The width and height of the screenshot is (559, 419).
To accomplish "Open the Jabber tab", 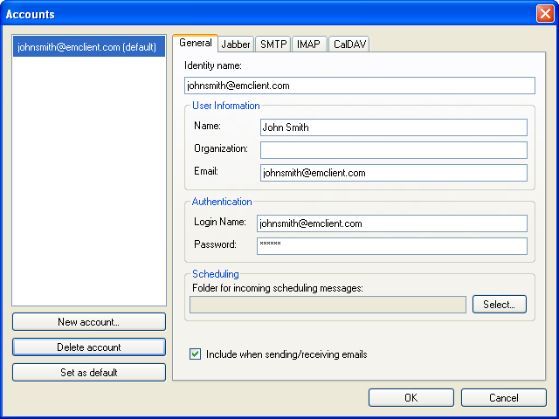I will click(x=236, y=45).
